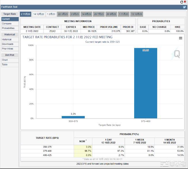
Task: Open the 3 5月23 meeting tab
Action: [75, 14]
